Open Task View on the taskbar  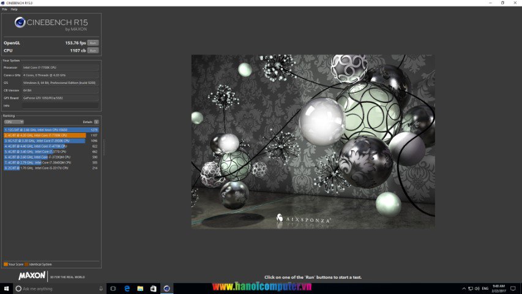(x=113, y=288)
